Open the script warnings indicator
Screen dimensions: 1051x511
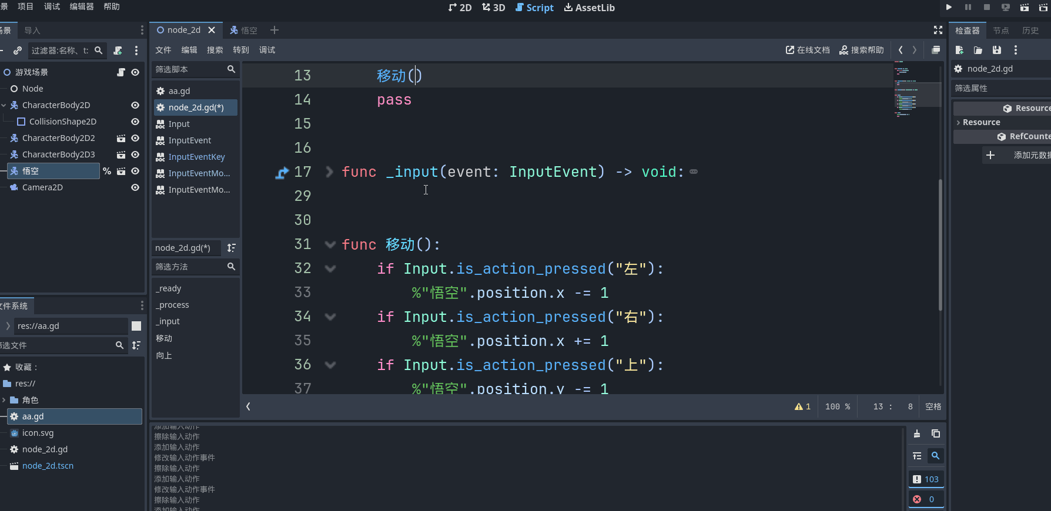coord(802,406)
